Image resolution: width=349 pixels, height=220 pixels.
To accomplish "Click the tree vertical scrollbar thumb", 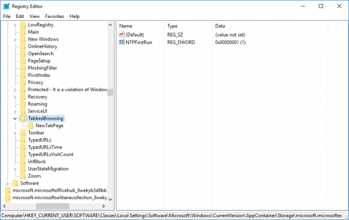I will tap(110, 92).
